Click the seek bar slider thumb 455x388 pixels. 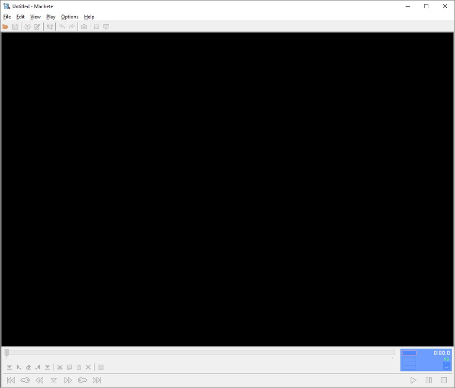point(7,353)
